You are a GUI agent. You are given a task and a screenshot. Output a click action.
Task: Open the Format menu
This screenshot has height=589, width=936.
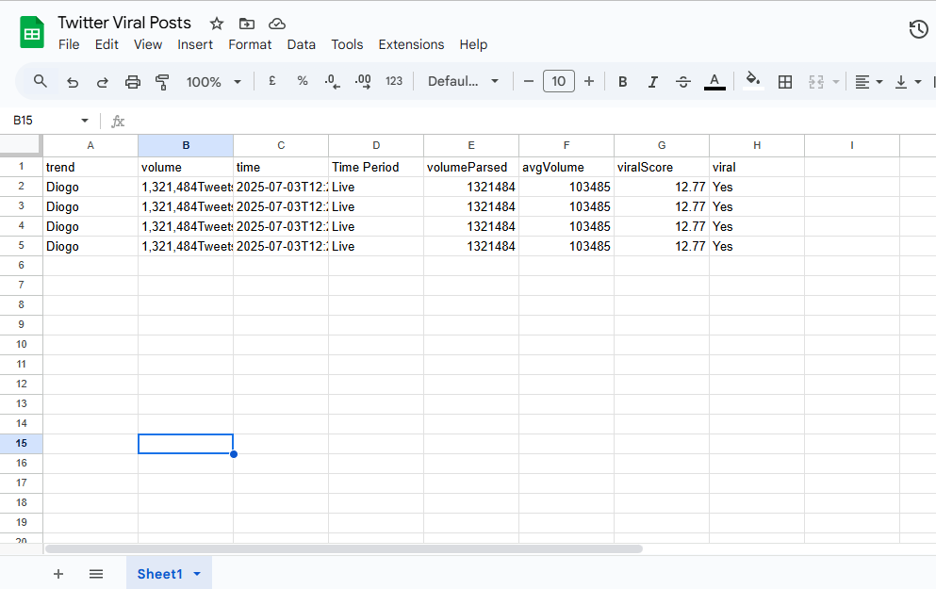[250, 44]
